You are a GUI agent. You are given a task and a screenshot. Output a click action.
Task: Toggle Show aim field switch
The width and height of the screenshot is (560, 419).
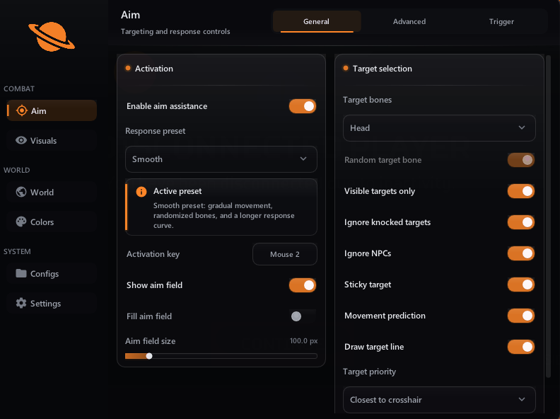point(303,285)
